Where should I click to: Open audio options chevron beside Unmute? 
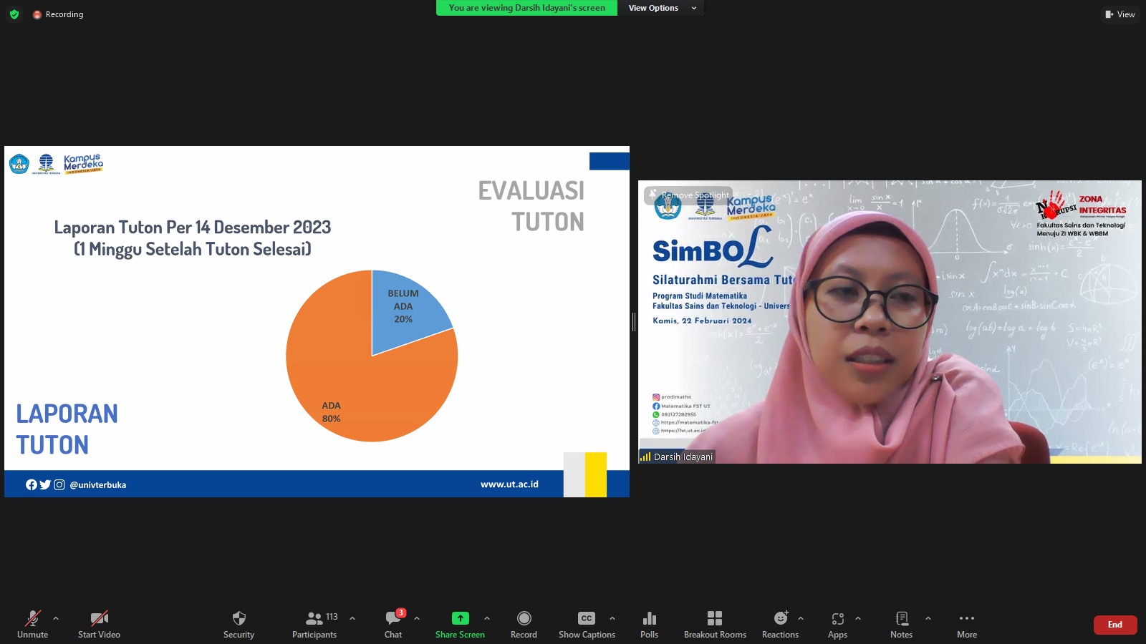click(56, 618)
